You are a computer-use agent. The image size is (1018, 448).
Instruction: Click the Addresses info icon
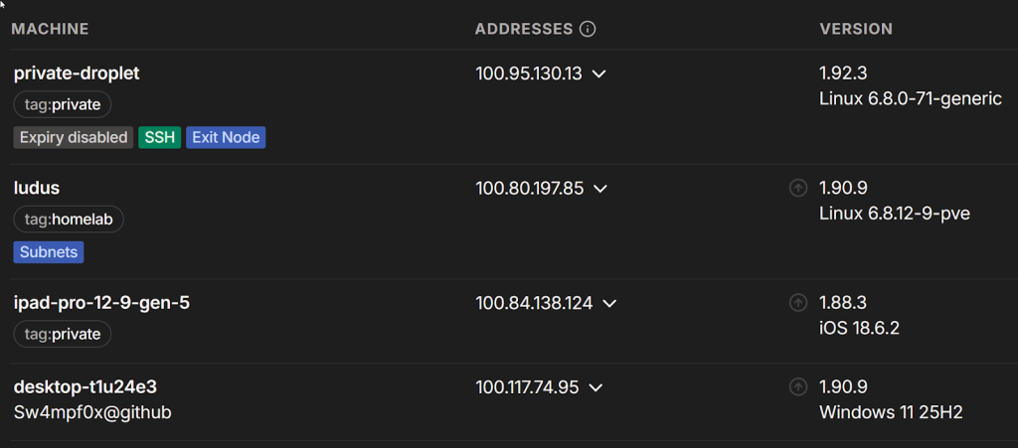[x=588, y=29]
